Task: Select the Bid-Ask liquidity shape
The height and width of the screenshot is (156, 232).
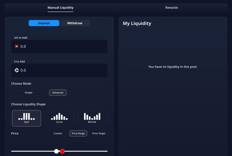Action: (92, 118)
